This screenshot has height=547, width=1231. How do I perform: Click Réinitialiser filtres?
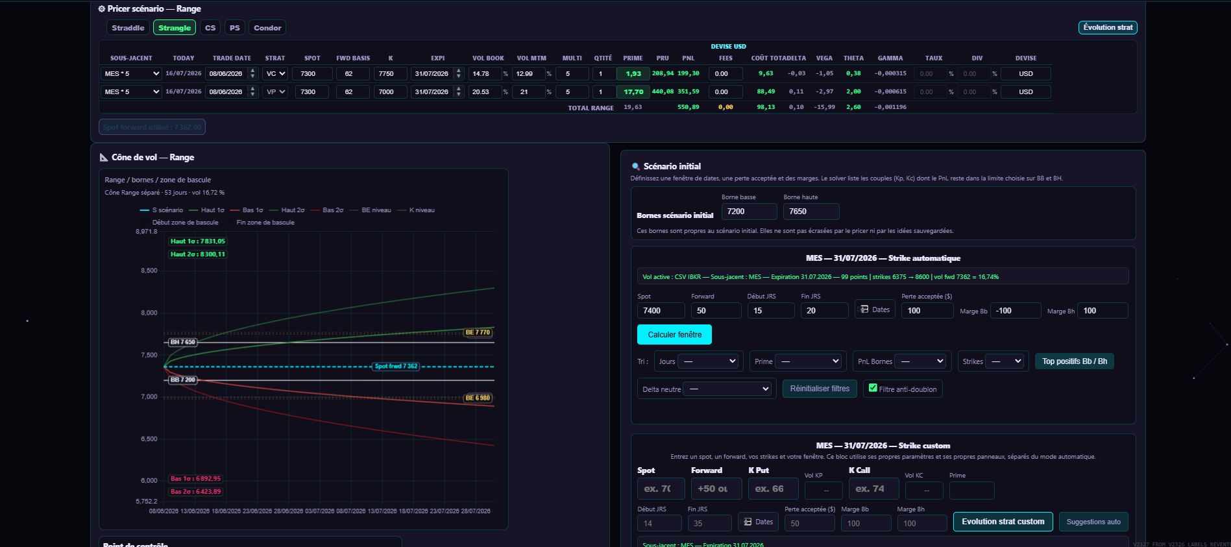820,389
